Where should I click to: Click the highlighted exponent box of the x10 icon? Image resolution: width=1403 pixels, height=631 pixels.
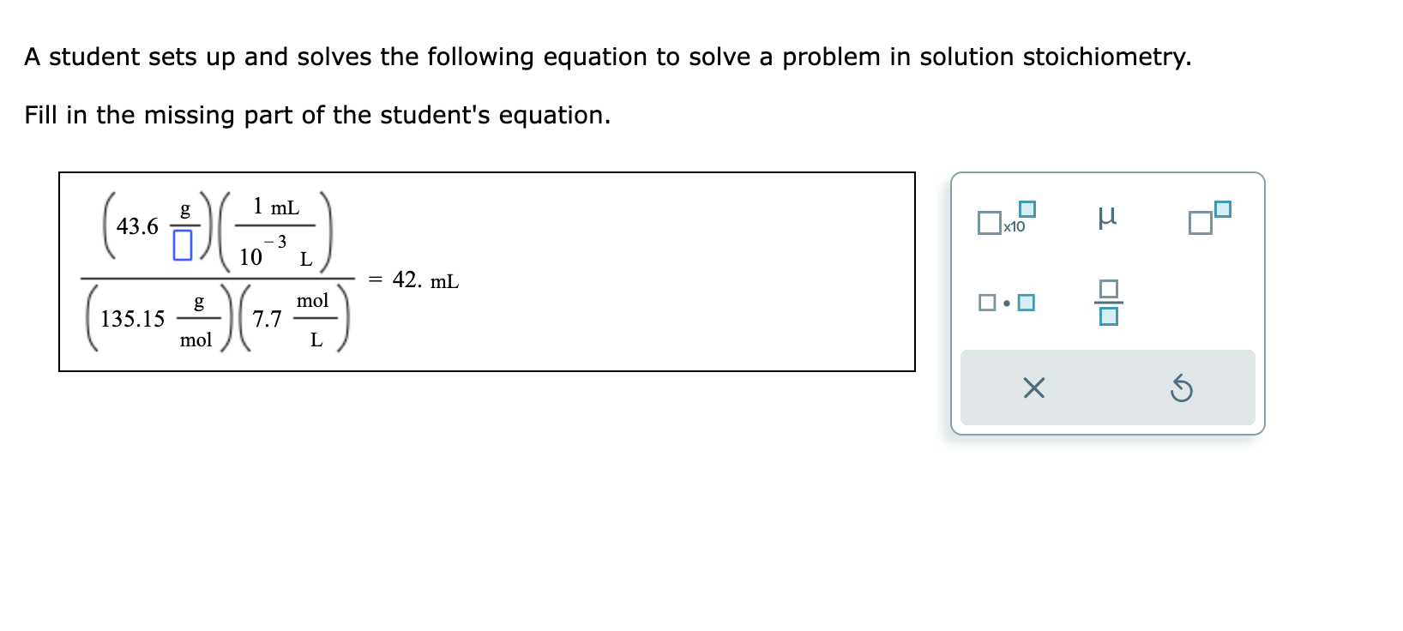click(1027, 208)
